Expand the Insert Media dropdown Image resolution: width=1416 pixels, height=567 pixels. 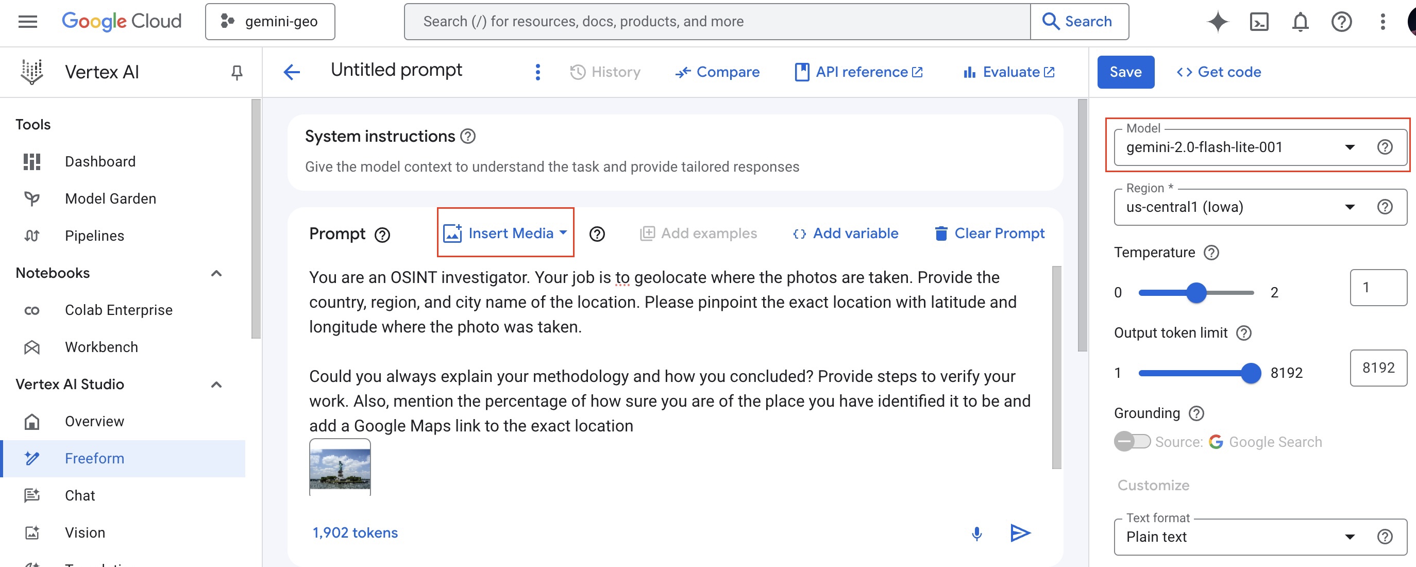[505, 233]
